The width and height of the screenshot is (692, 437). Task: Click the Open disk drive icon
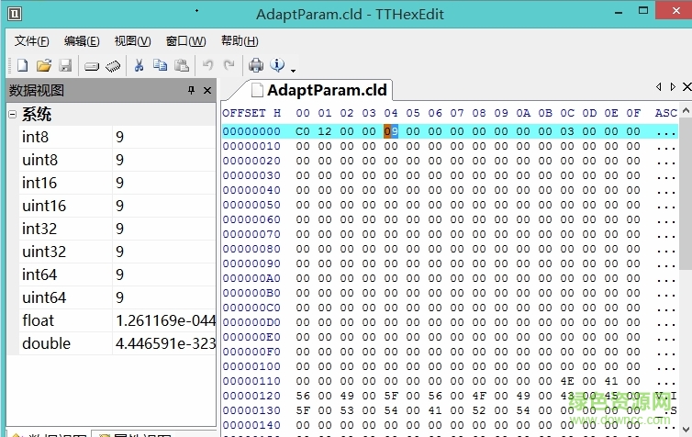tap(92, 65)
